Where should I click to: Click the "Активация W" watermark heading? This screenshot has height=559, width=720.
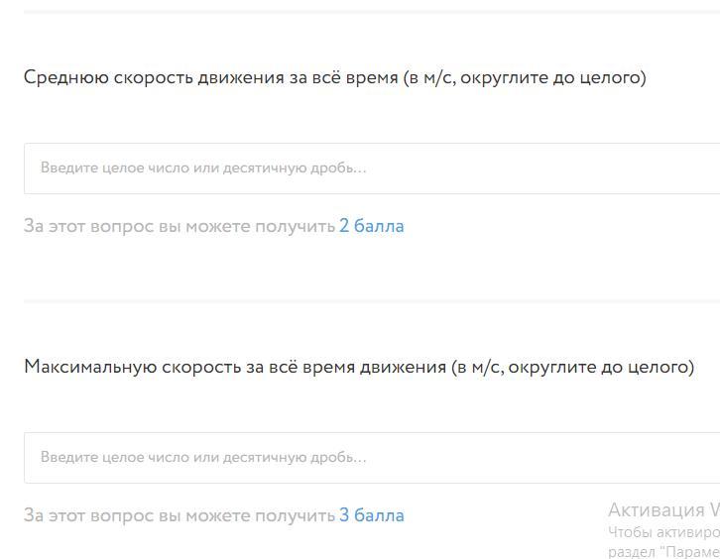[662, 510]
